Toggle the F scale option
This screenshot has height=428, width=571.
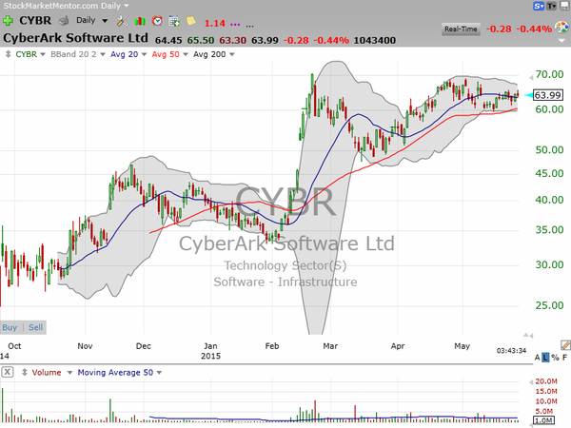(x=564, y=358)
